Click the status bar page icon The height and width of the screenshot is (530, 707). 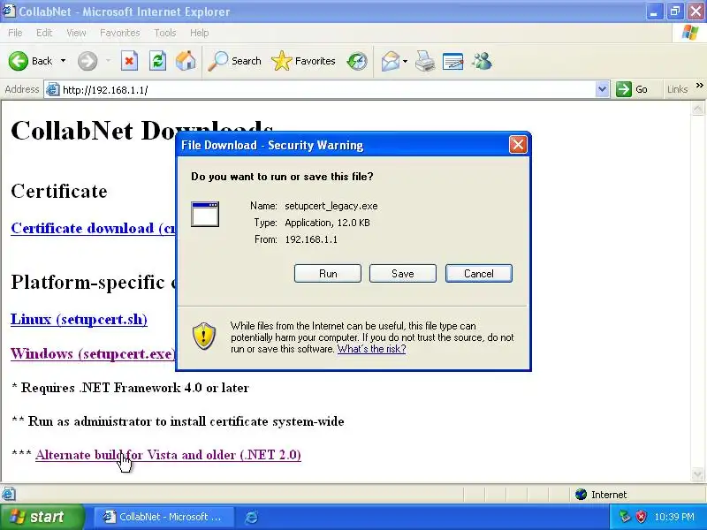tap(9, 495)
